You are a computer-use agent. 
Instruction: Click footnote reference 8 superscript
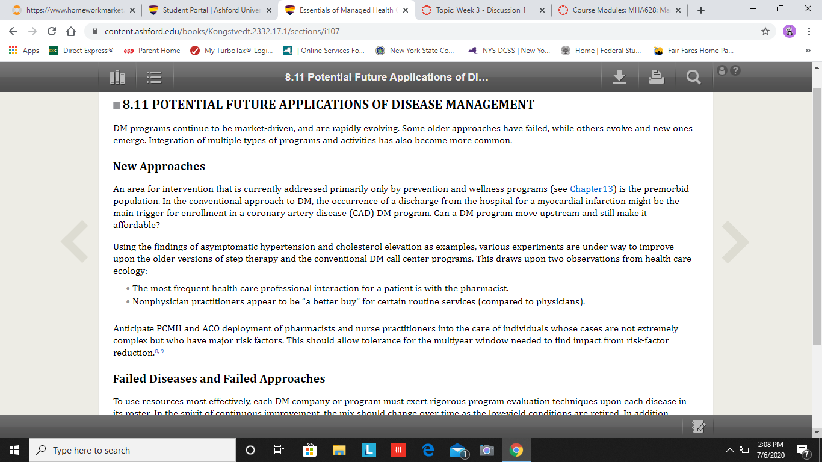tap(156, 350)
